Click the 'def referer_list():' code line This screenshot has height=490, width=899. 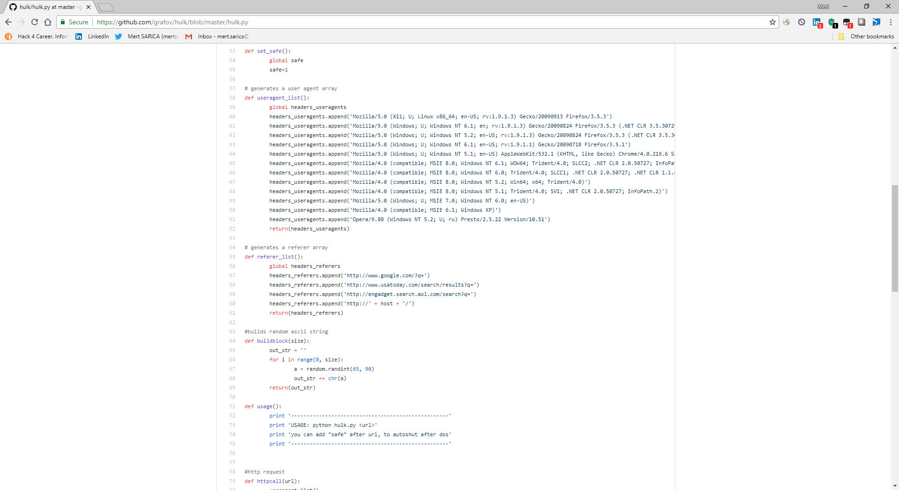pos(273,257)
